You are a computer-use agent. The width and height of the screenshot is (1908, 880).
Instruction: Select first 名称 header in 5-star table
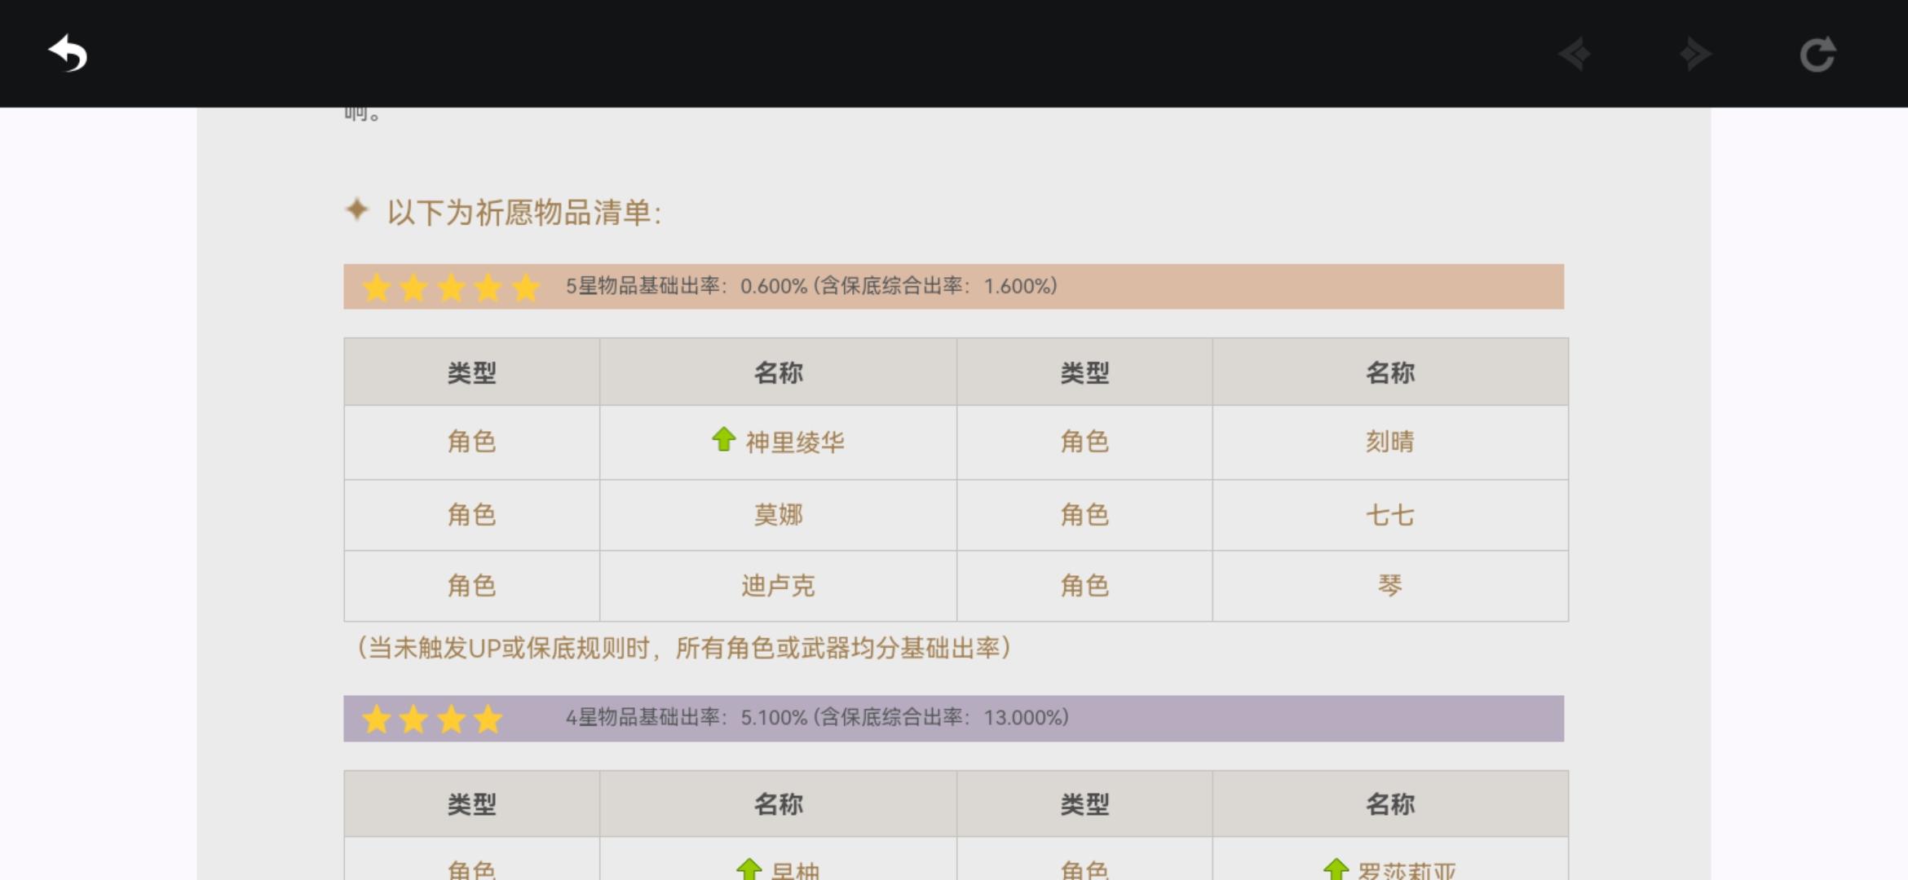pyautogui.click(x=778, y=373)
